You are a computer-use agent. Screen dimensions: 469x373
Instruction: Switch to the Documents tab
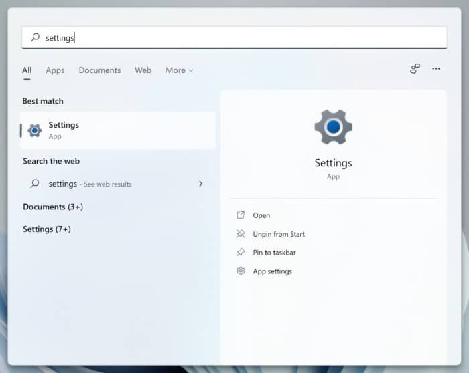click(x=100, y=70)
